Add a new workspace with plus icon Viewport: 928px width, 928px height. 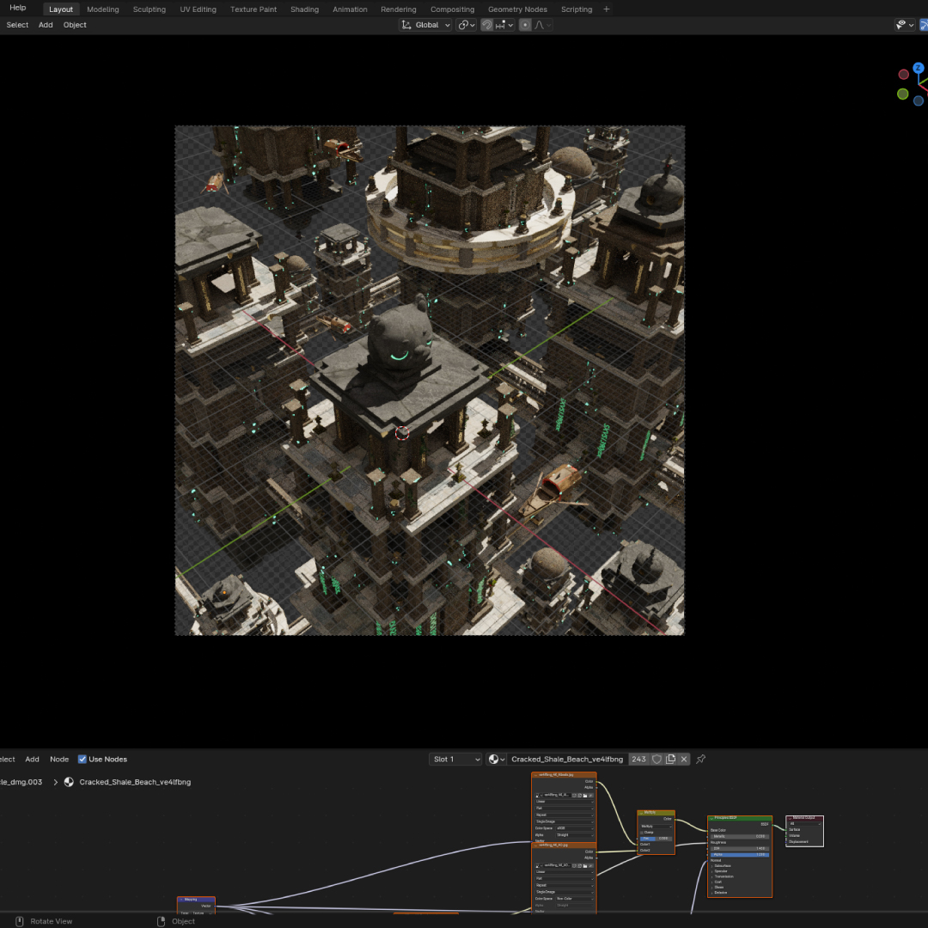[x=607, y=9]
